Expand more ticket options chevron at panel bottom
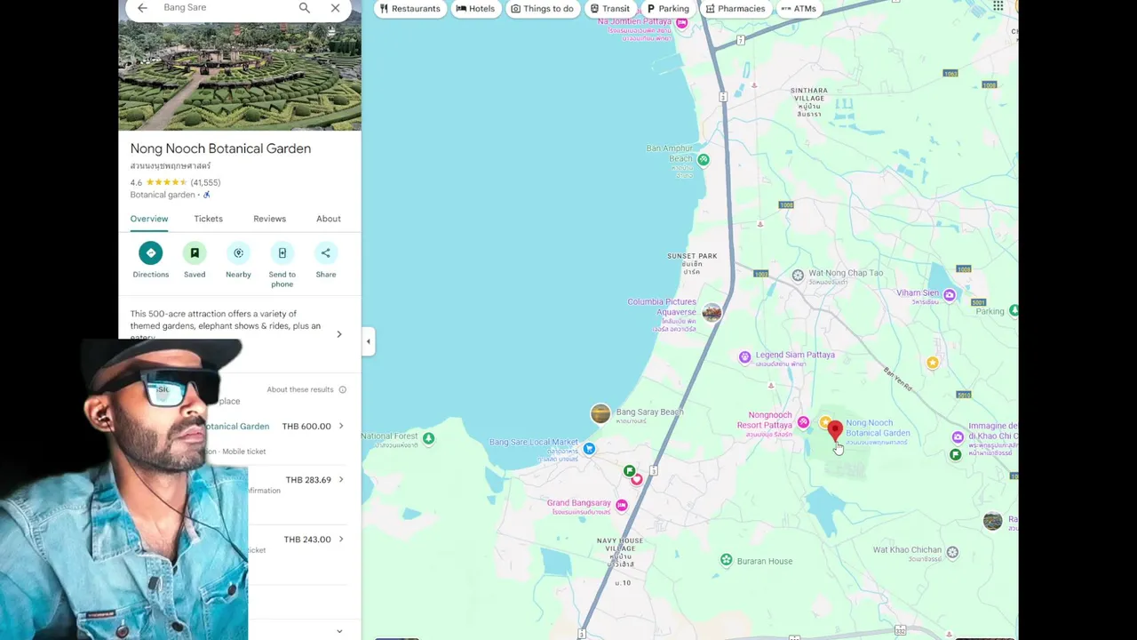Viewport: 1137px width, 640px height. coord(338,631)
